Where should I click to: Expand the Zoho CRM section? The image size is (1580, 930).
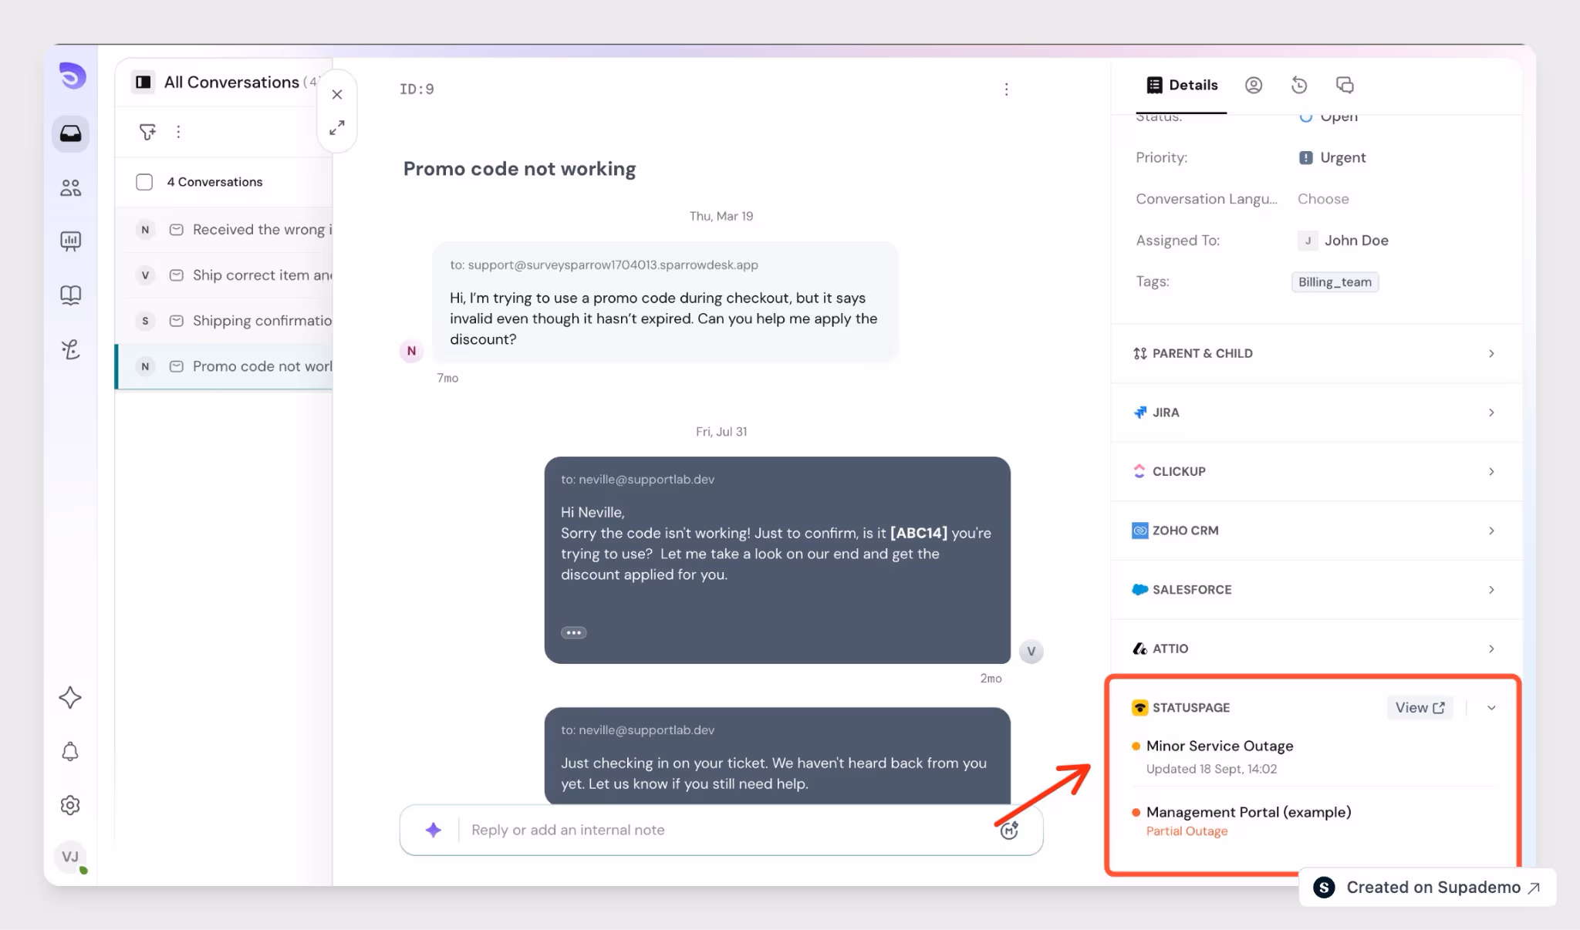tap(1315, 531)
